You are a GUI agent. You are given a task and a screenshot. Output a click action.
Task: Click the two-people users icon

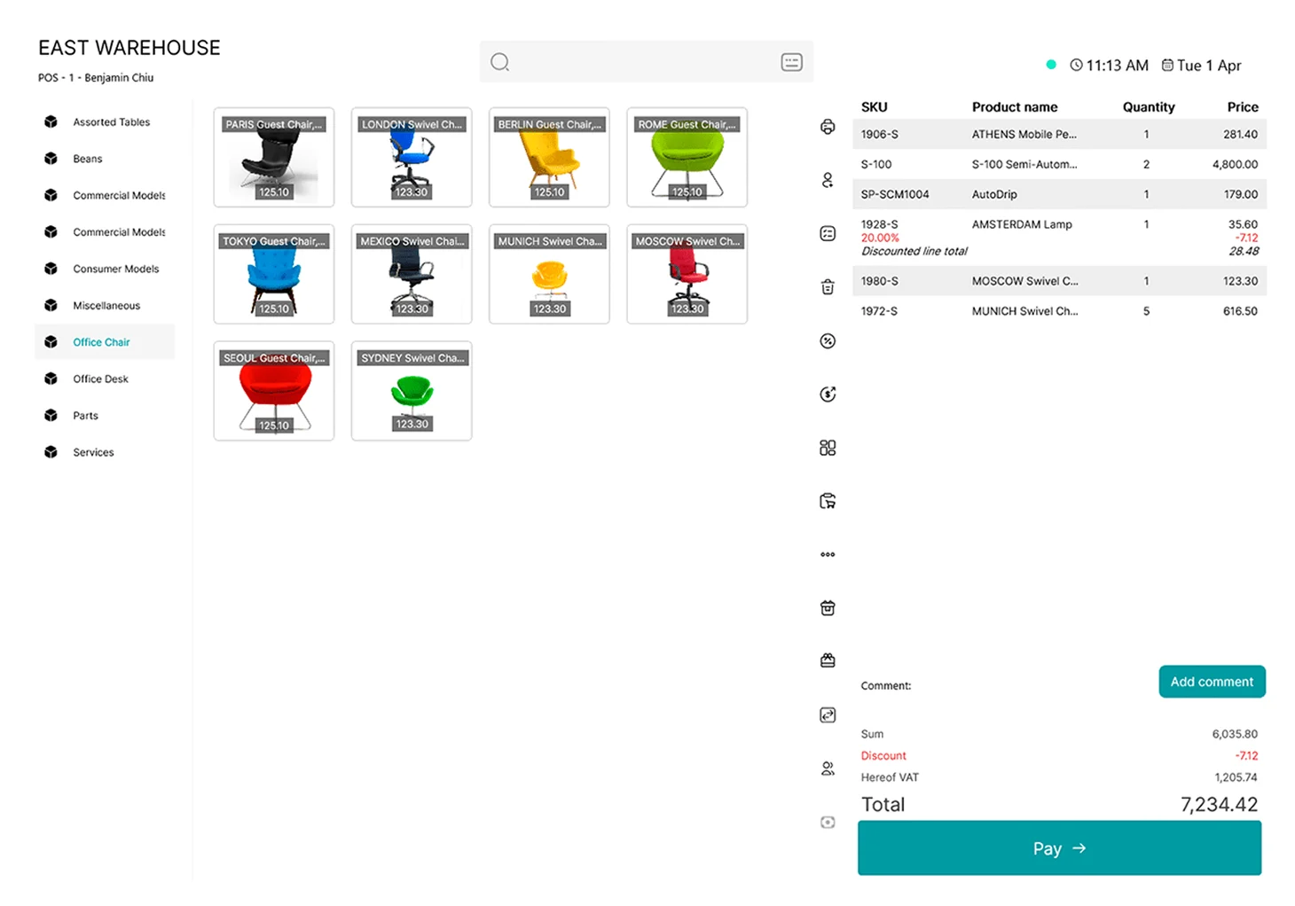828,769
